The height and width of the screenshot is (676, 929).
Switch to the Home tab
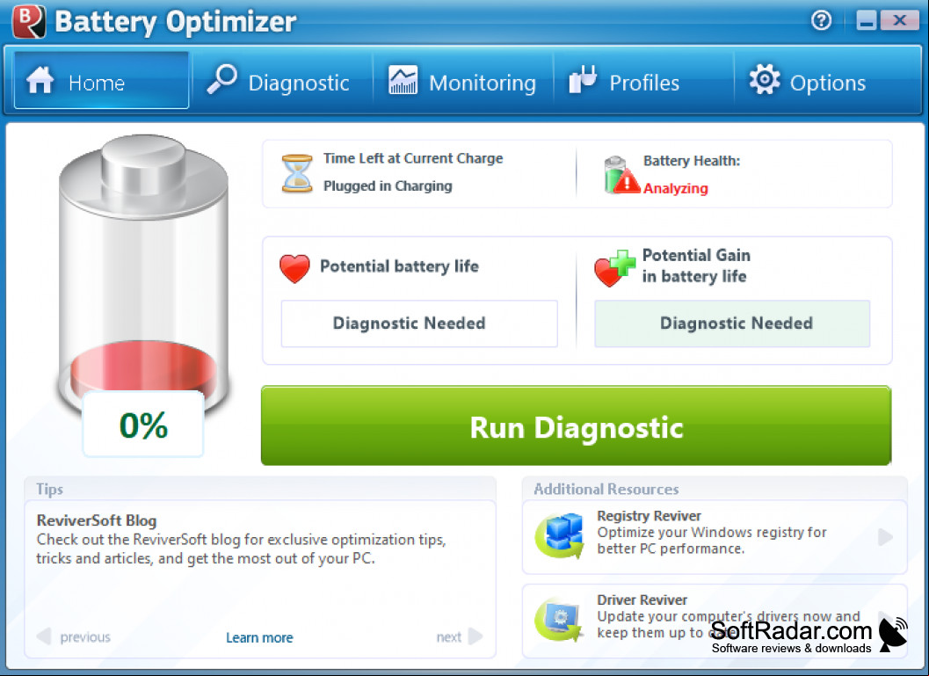pyautogui.click(x=101, y=80)
